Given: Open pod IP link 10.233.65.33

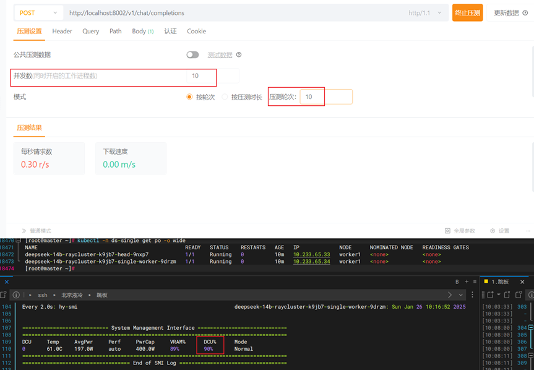Looking at the screenshot, I should (x=312, y=255).
